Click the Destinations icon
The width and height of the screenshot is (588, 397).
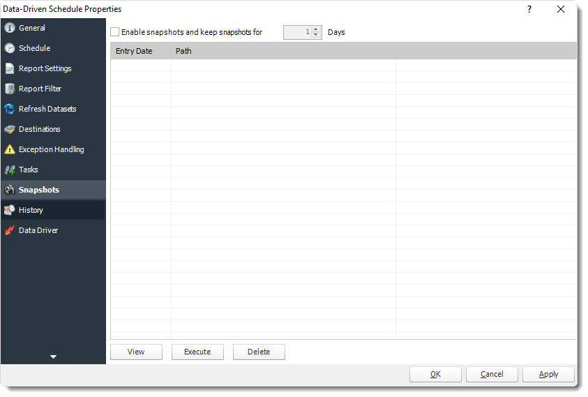(10, 129)
